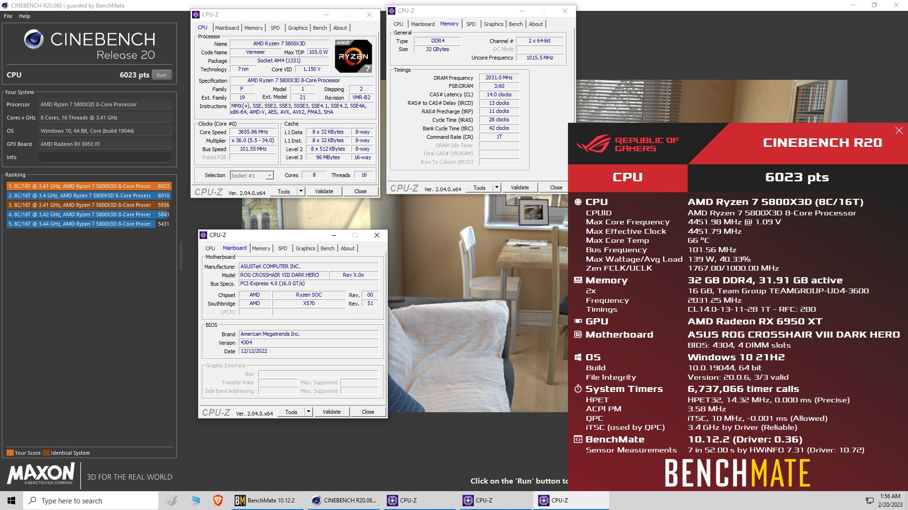Open BenchMate 10.12.2 from the taskbar
908x510 pixels.
point(268,501)
